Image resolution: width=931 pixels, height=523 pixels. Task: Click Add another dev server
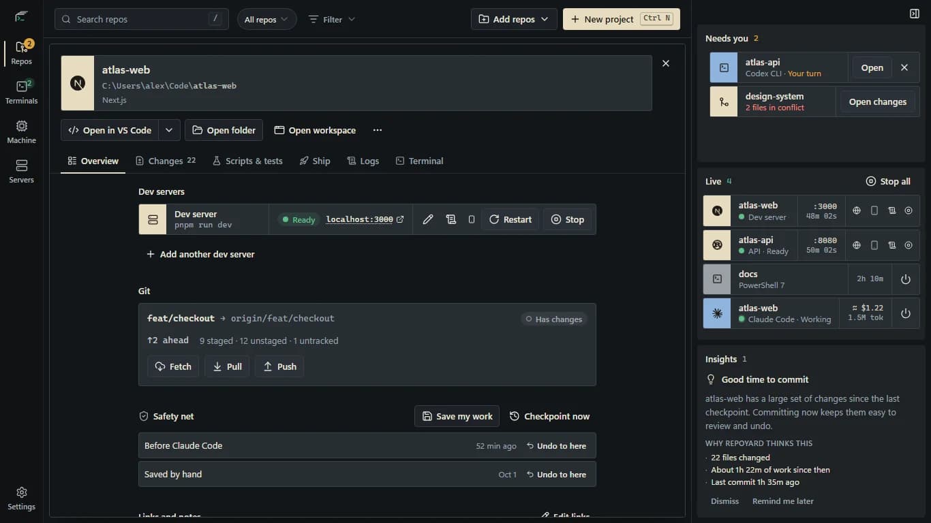click(x=200, y=254)
